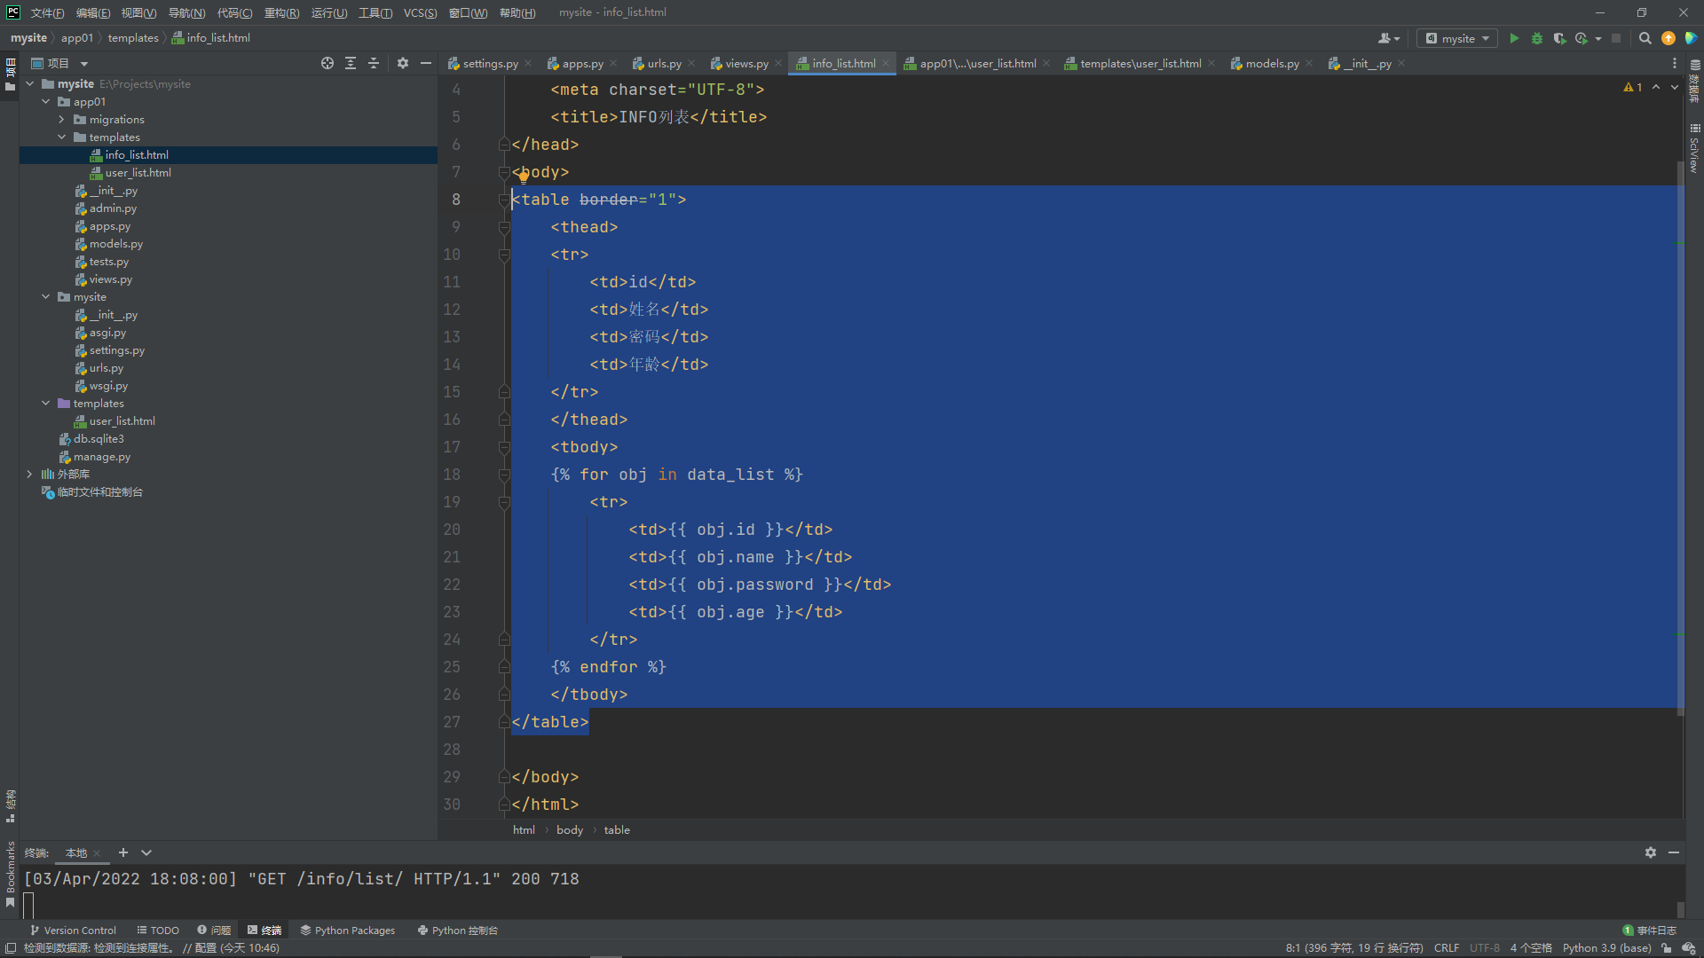Hide the terminal panel
1704x958 pixels.
click(1674, 852)
